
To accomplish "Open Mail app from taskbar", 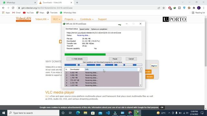I will (x=100, y=113).
